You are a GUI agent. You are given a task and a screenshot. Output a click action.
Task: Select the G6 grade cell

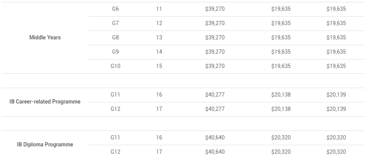(x=115, y=9)
